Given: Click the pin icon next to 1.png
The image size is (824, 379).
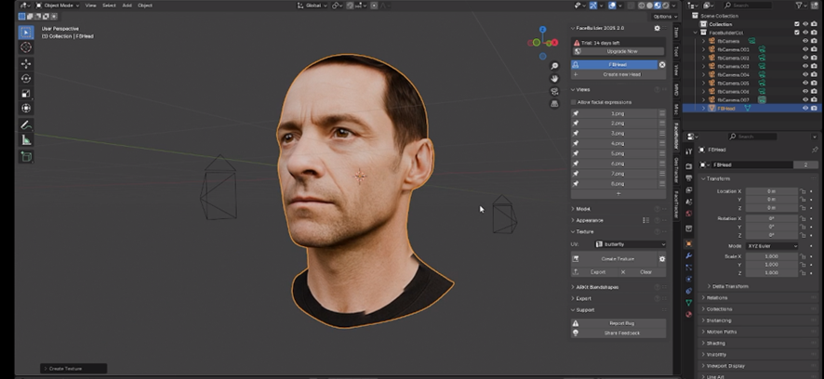Looking at the screenshot, I should [576, 112].
